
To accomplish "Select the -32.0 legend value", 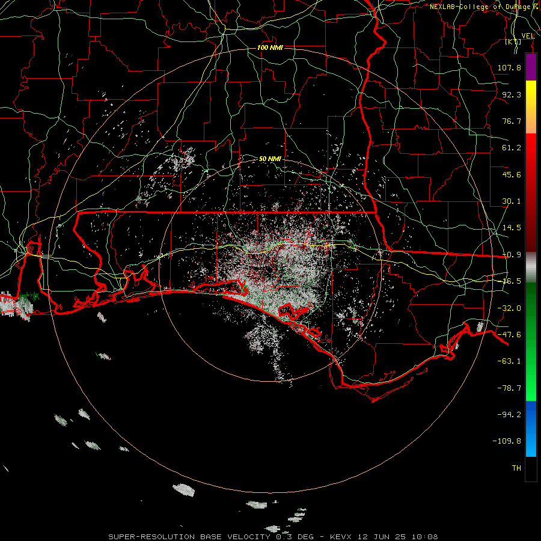I will coord(509,308).
